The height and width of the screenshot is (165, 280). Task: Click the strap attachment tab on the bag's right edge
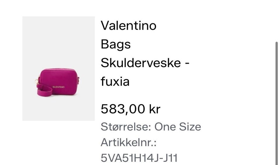(x=78, y=80)
